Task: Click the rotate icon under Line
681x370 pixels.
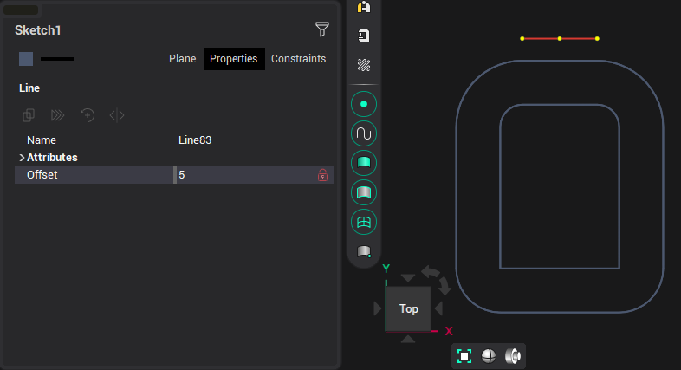Action: click(88, 115)
